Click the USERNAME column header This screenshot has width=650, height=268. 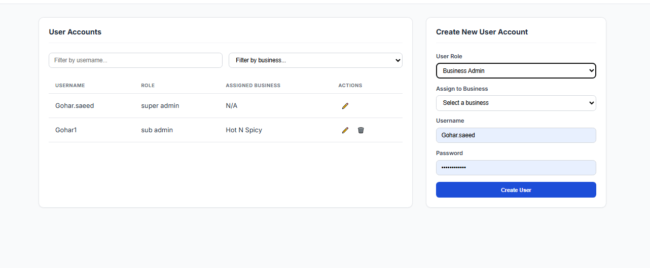pyautogui.click(x=70, y=86)
